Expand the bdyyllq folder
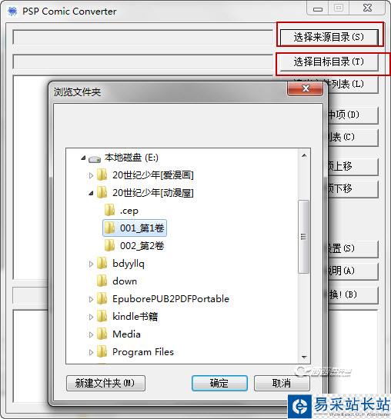Screen dimensions: 391x419 [91, 264]
